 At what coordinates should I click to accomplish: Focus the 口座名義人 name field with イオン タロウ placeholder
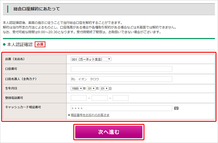point(121,79)
